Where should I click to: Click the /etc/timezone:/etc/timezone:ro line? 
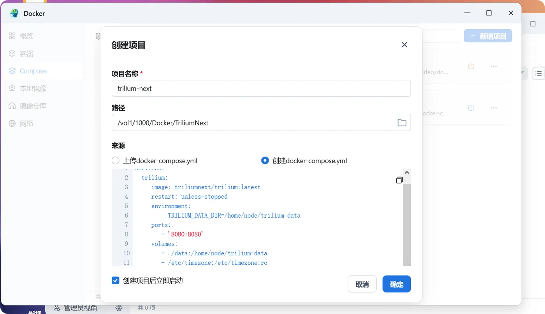[214, 263]
